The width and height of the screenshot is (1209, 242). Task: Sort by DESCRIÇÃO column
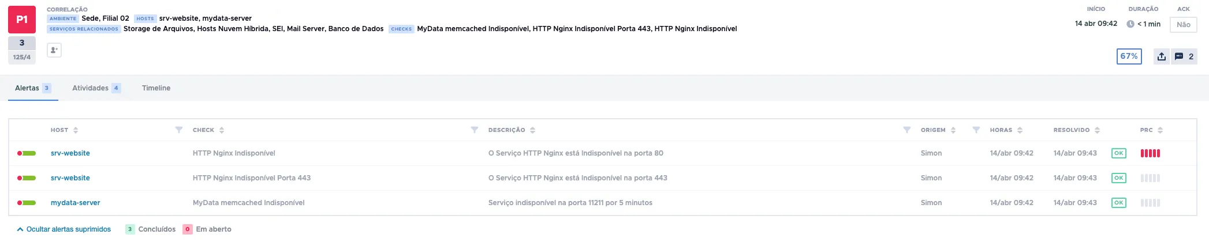click(532, 130)
